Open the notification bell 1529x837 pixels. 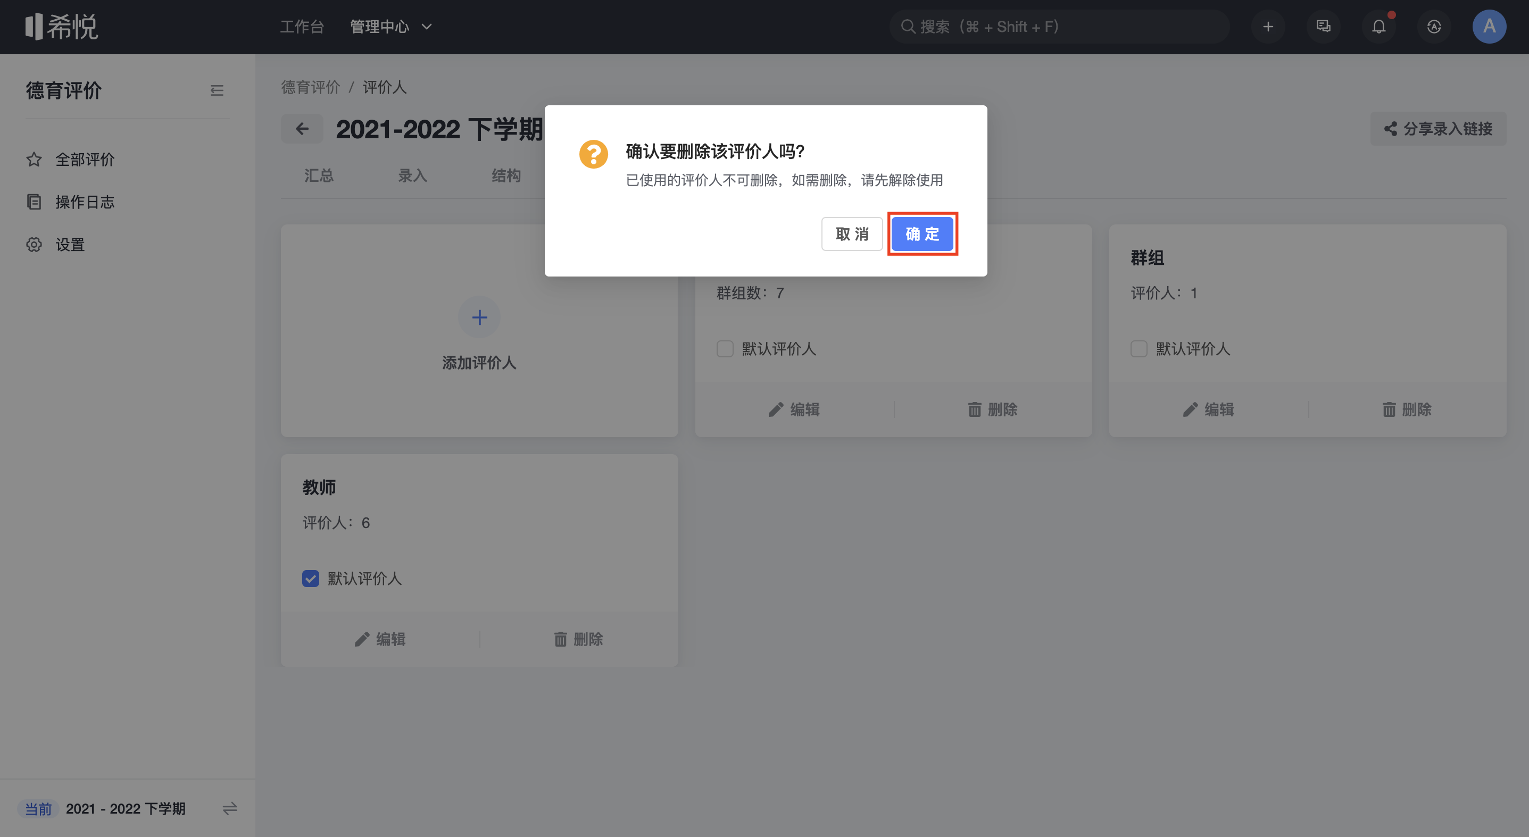pos(1378,27)
